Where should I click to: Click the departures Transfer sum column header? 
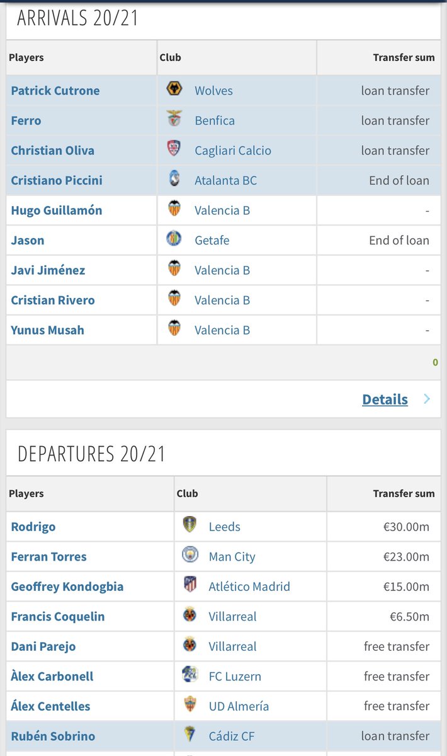coord(404,494)
